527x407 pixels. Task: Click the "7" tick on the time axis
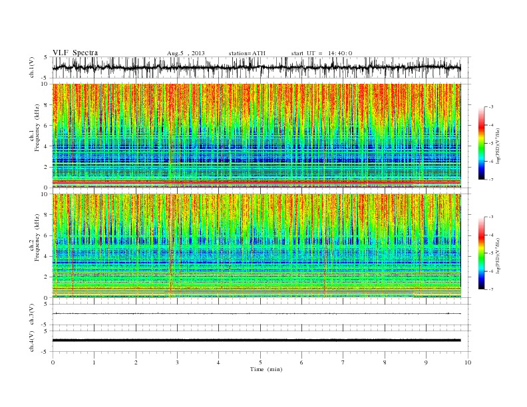pyautogui.click(x=343, y=362)
